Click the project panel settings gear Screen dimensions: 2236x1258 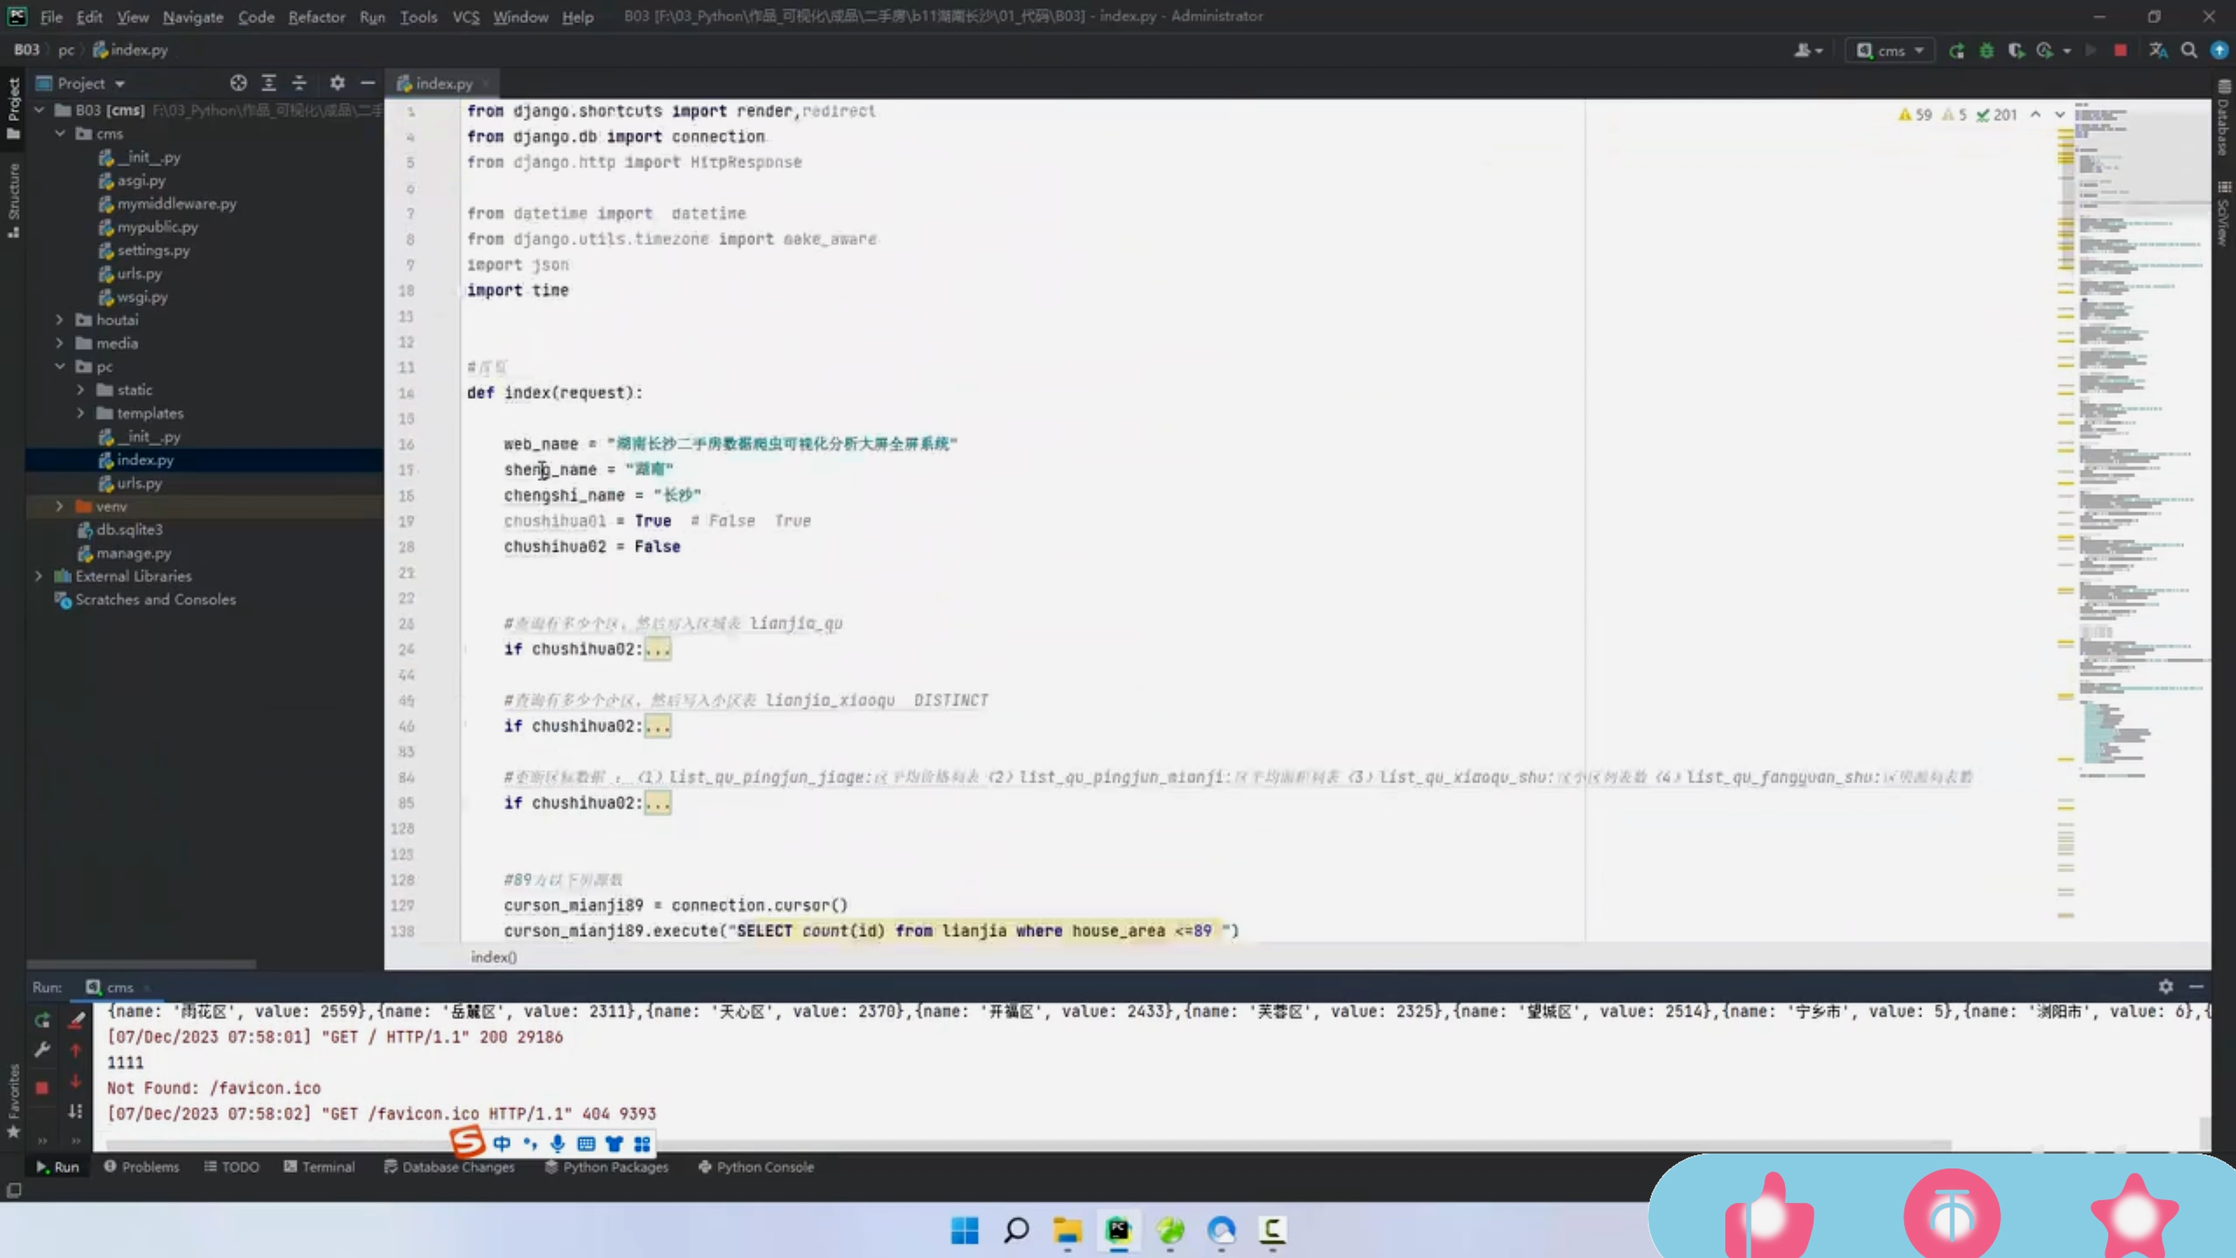337,83
